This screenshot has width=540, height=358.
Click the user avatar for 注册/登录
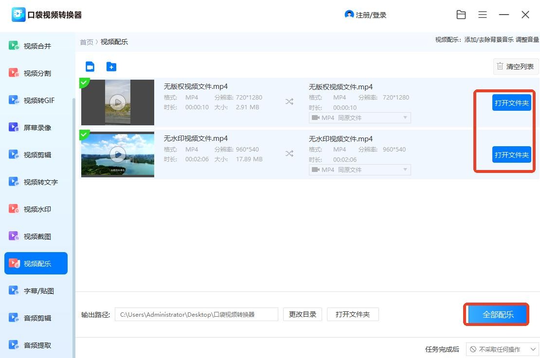349,15
